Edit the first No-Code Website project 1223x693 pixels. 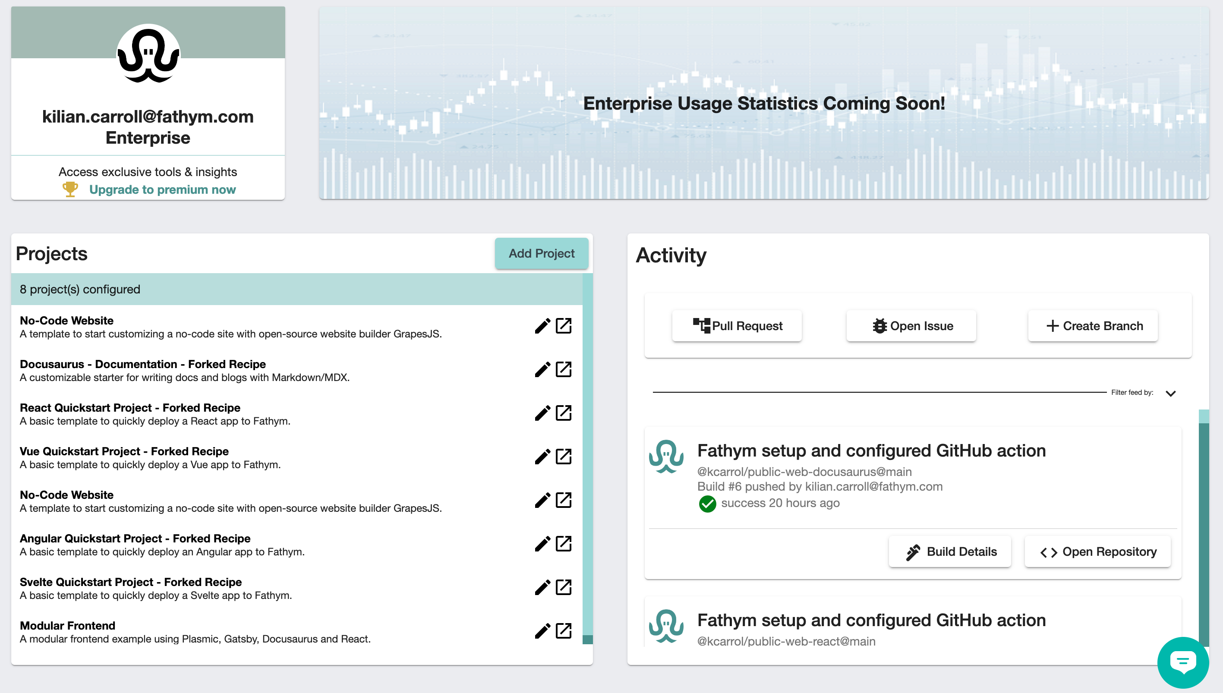pos(542,326)
